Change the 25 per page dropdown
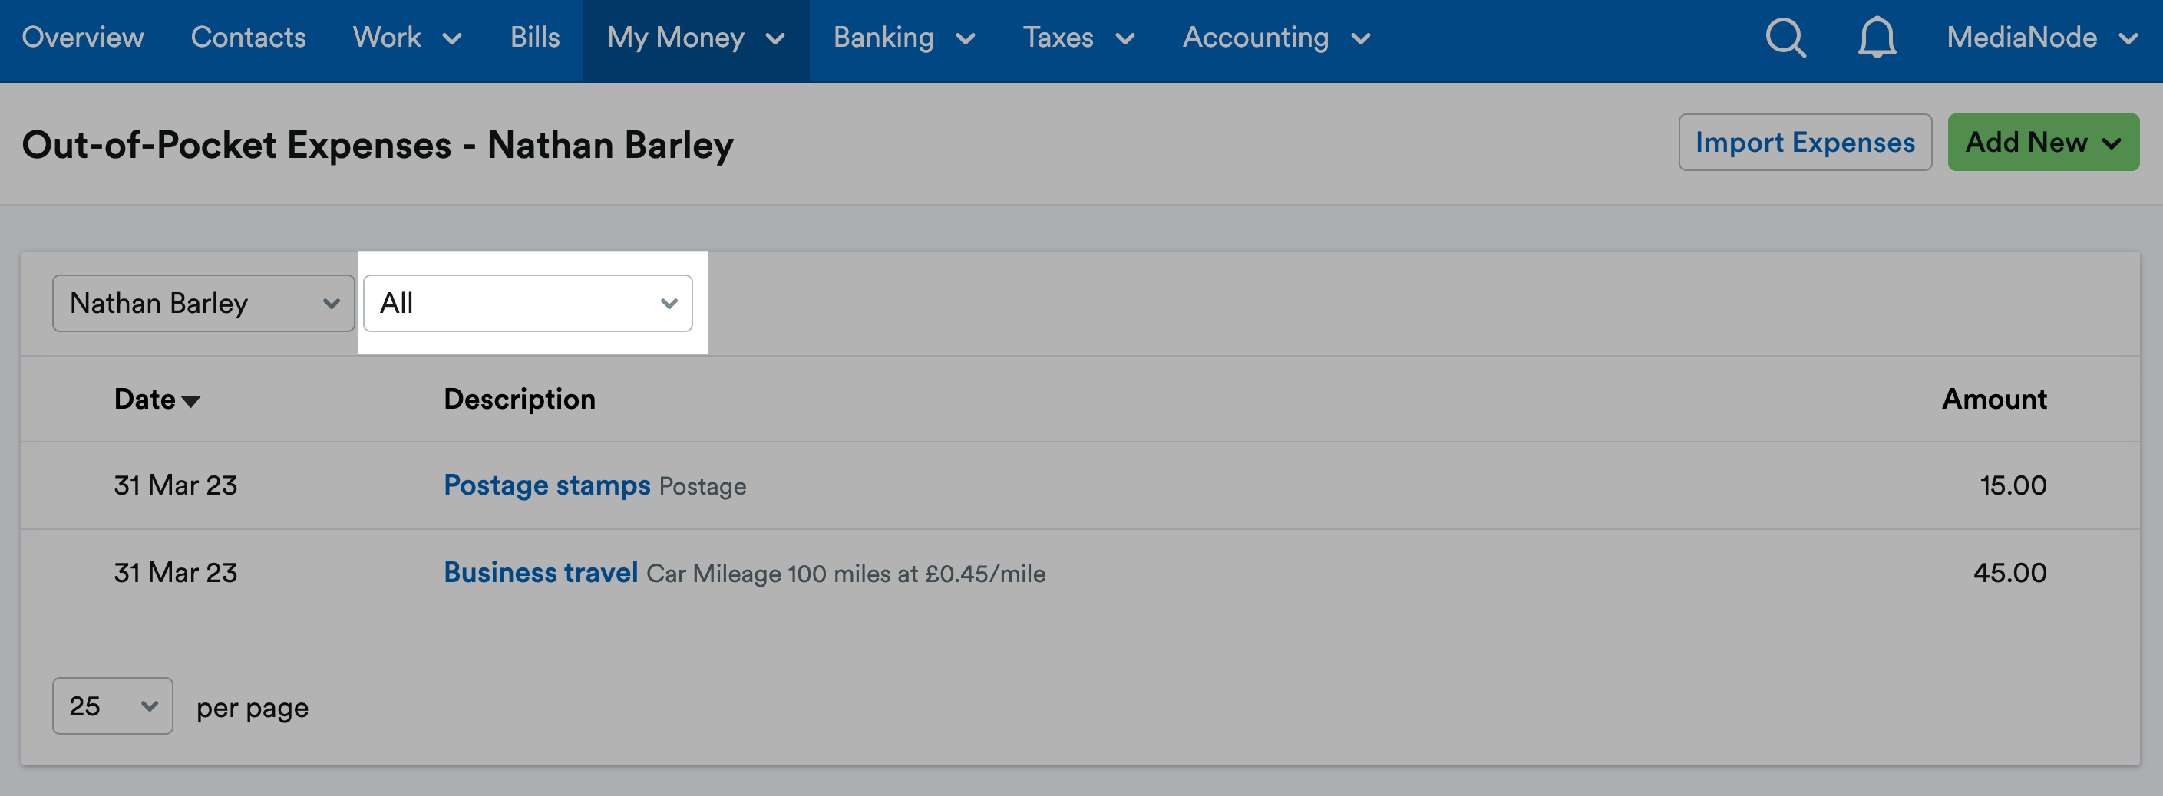Viewport: 2163px width, 796px height. click(x=113, y=706)
